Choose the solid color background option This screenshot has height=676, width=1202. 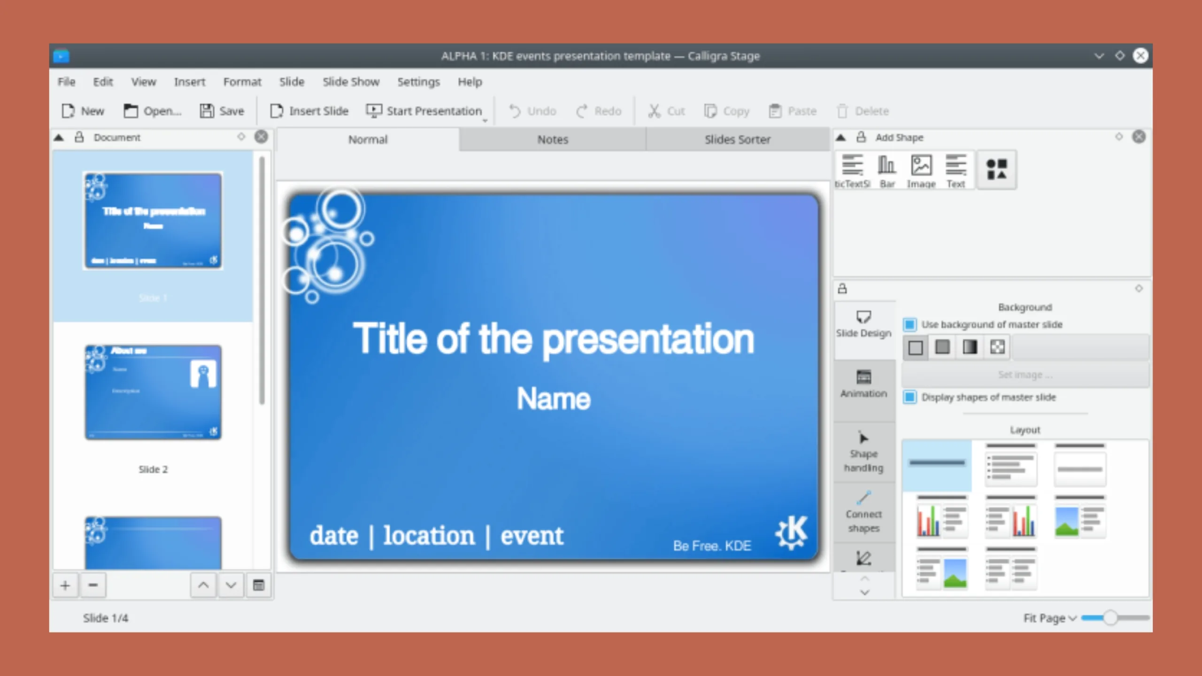click(942, 347)
